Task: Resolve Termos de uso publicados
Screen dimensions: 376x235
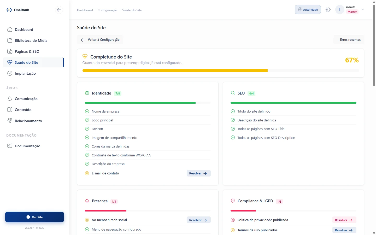Action: coord(344,230)
